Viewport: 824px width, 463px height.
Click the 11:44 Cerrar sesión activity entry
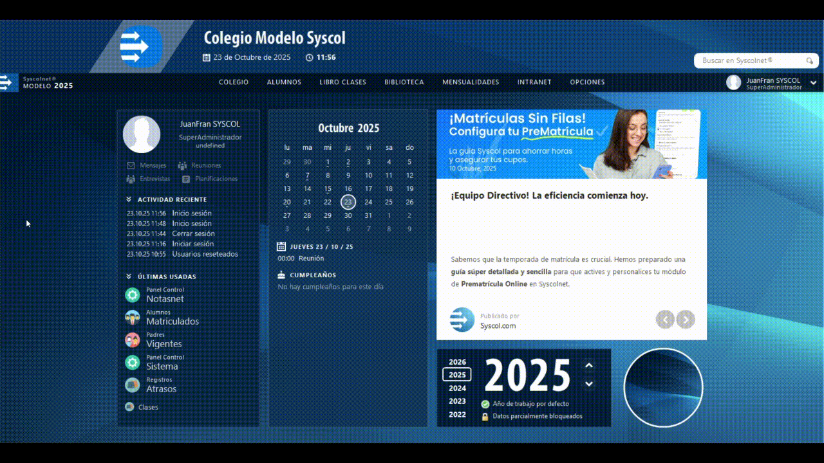coord(171,234)
